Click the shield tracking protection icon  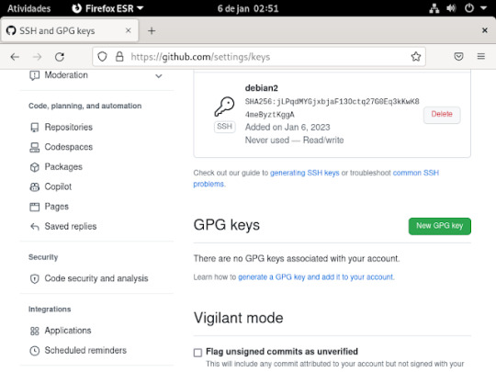click(x=102, y=57)
